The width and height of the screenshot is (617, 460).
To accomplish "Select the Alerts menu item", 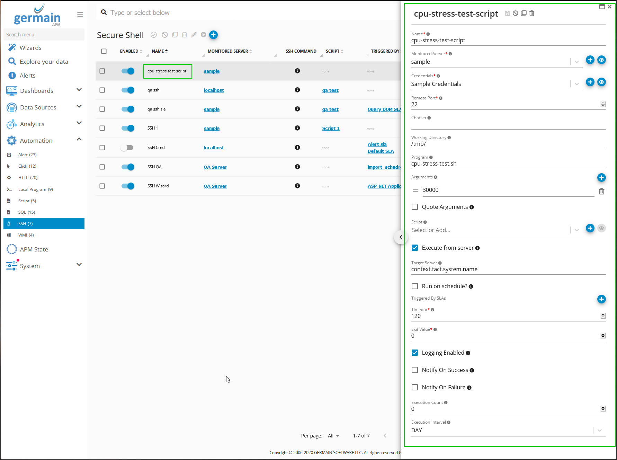I will (x=27, y=76).
